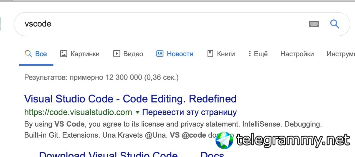355x157 pixels.
Task: Switch to the Видео tab
Action: tap(128, 54)
